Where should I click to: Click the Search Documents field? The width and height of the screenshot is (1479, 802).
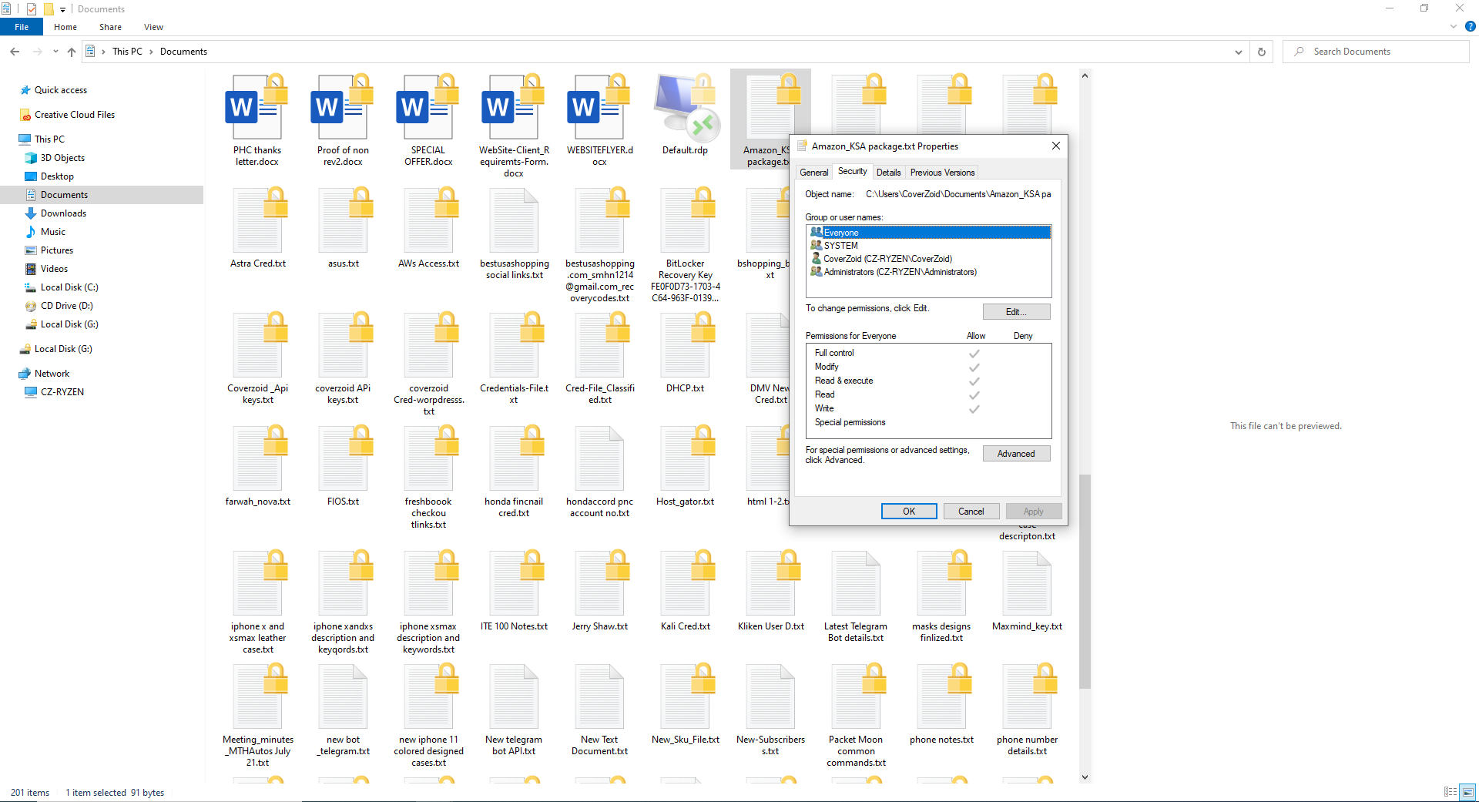coord(1376,52)
